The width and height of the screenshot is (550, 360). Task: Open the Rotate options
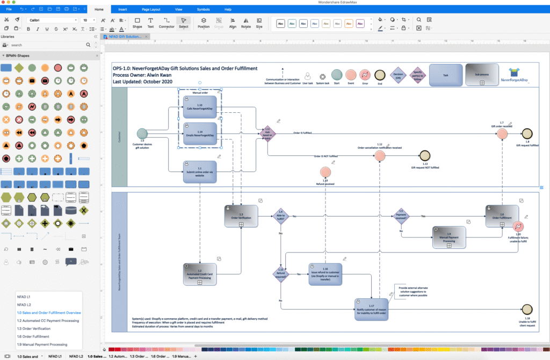(246, 23)
